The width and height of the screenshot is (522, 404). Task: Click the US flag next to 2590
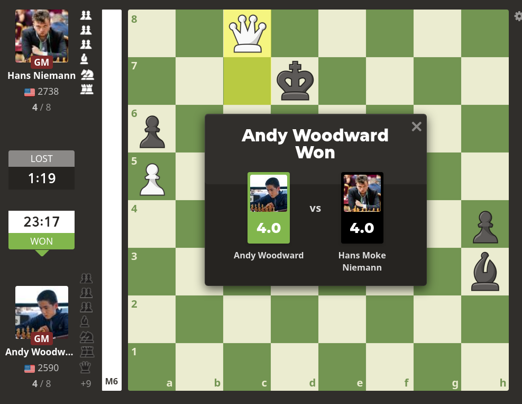(x=30, y=369)
